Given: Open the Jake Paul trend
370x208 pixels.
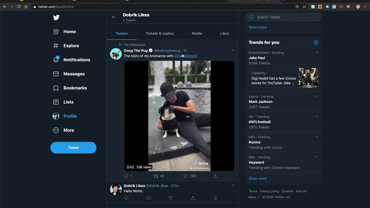Looking at the screenshot, I should pyautogui.click(x=257, y=58).
